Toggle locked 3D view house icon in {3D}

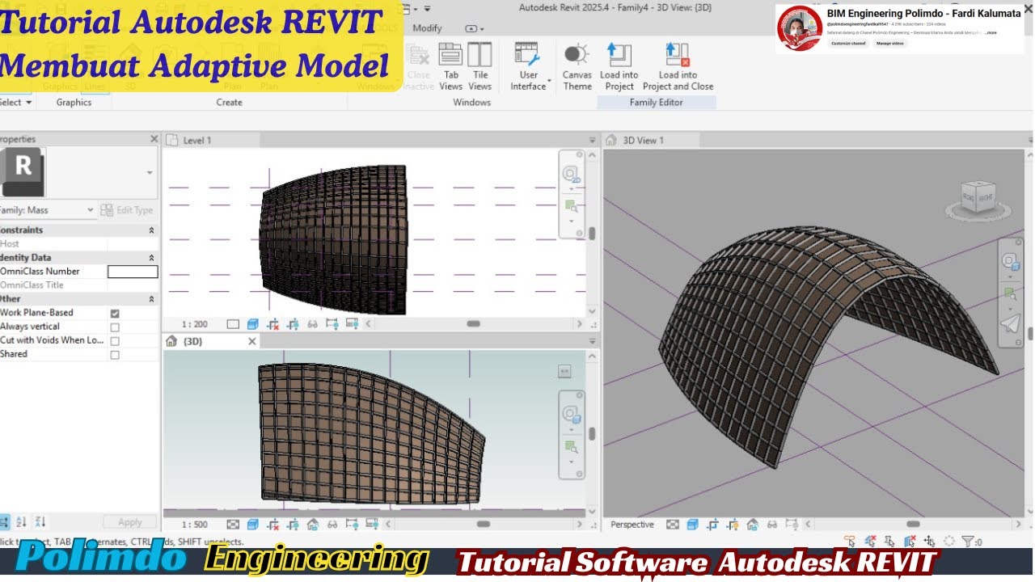pyautogui.click(x=312, y=525)
